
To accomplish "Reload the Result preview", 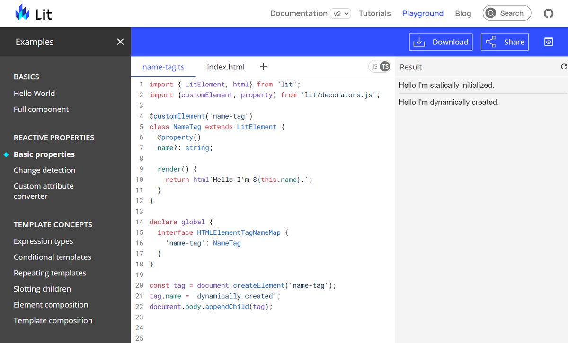I will [564, 67].
